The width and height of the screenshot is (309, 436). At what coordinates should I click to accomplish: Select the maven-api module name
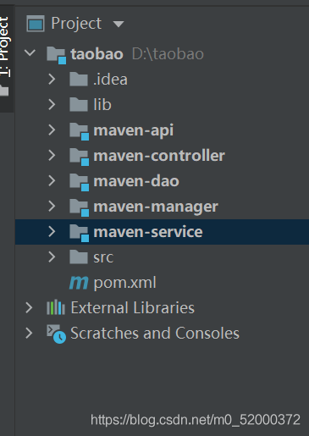134,130
